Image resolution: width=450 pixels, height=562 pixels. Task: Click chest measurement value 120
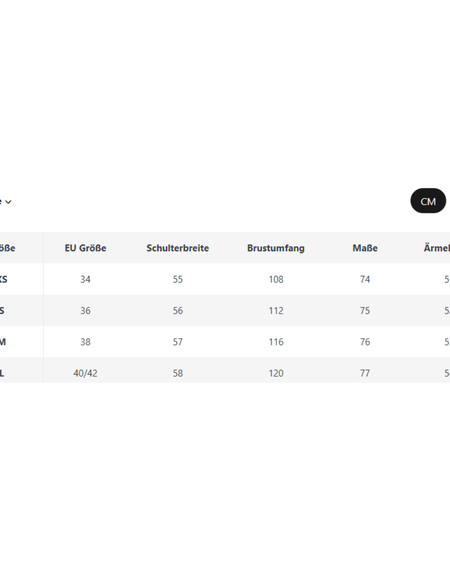pyautogui.click(x=276, y=373)
